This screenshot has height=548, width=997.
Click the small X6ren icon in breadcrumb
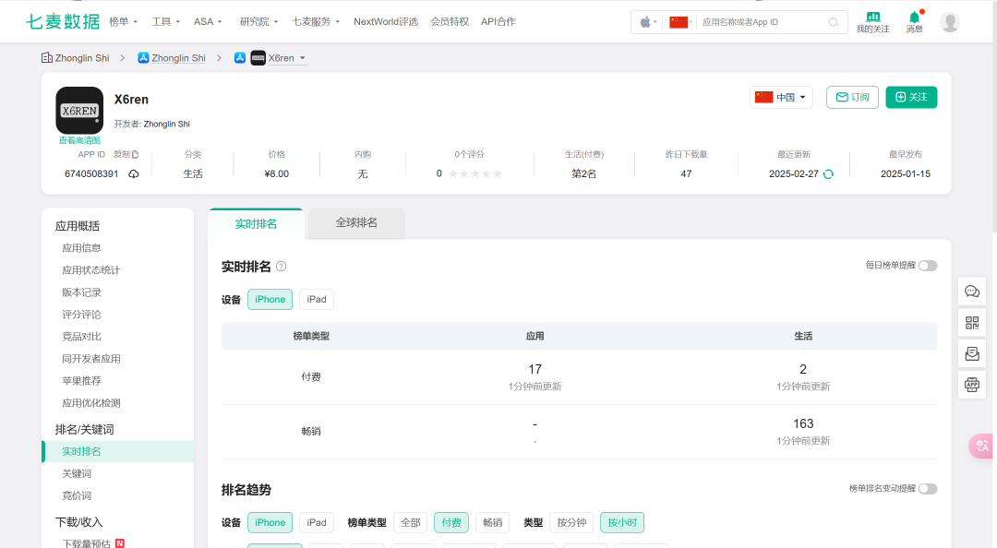(x=258, y=58)
